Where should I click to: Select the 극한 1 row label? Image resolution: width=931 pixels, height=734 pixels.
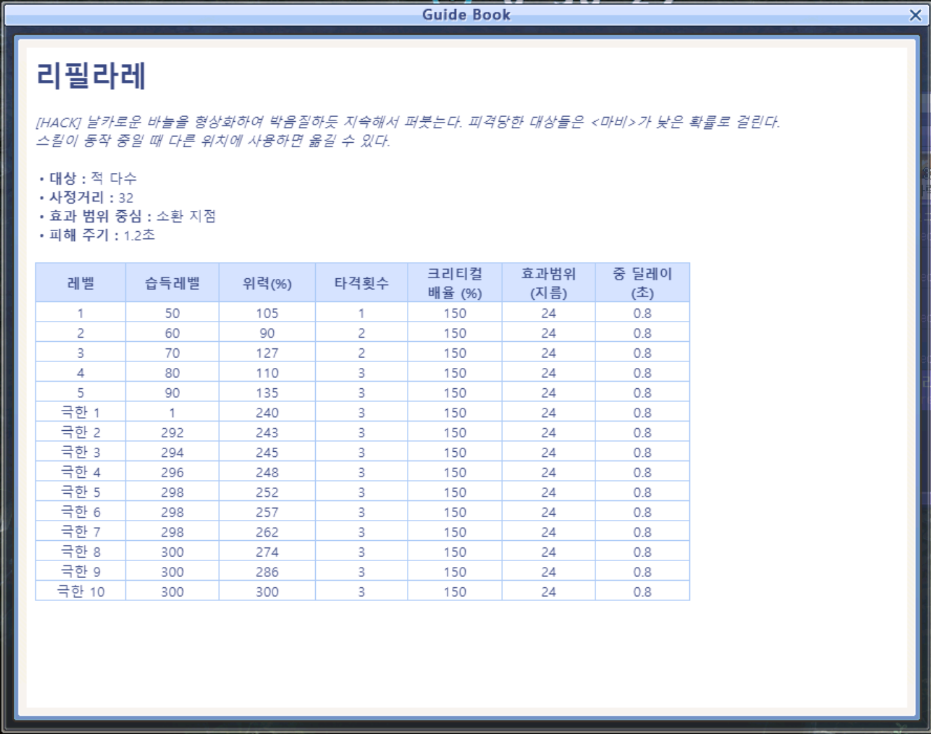(x=81, y=413)
